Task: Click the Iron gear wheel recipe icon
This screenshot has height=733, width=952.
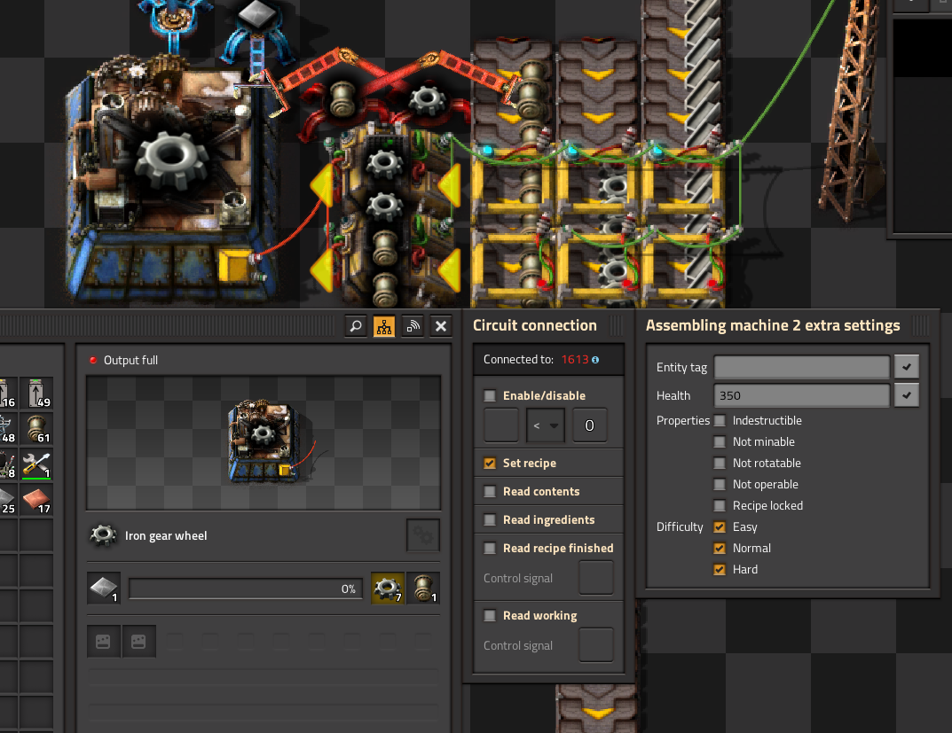Action: tap(103, 535)
